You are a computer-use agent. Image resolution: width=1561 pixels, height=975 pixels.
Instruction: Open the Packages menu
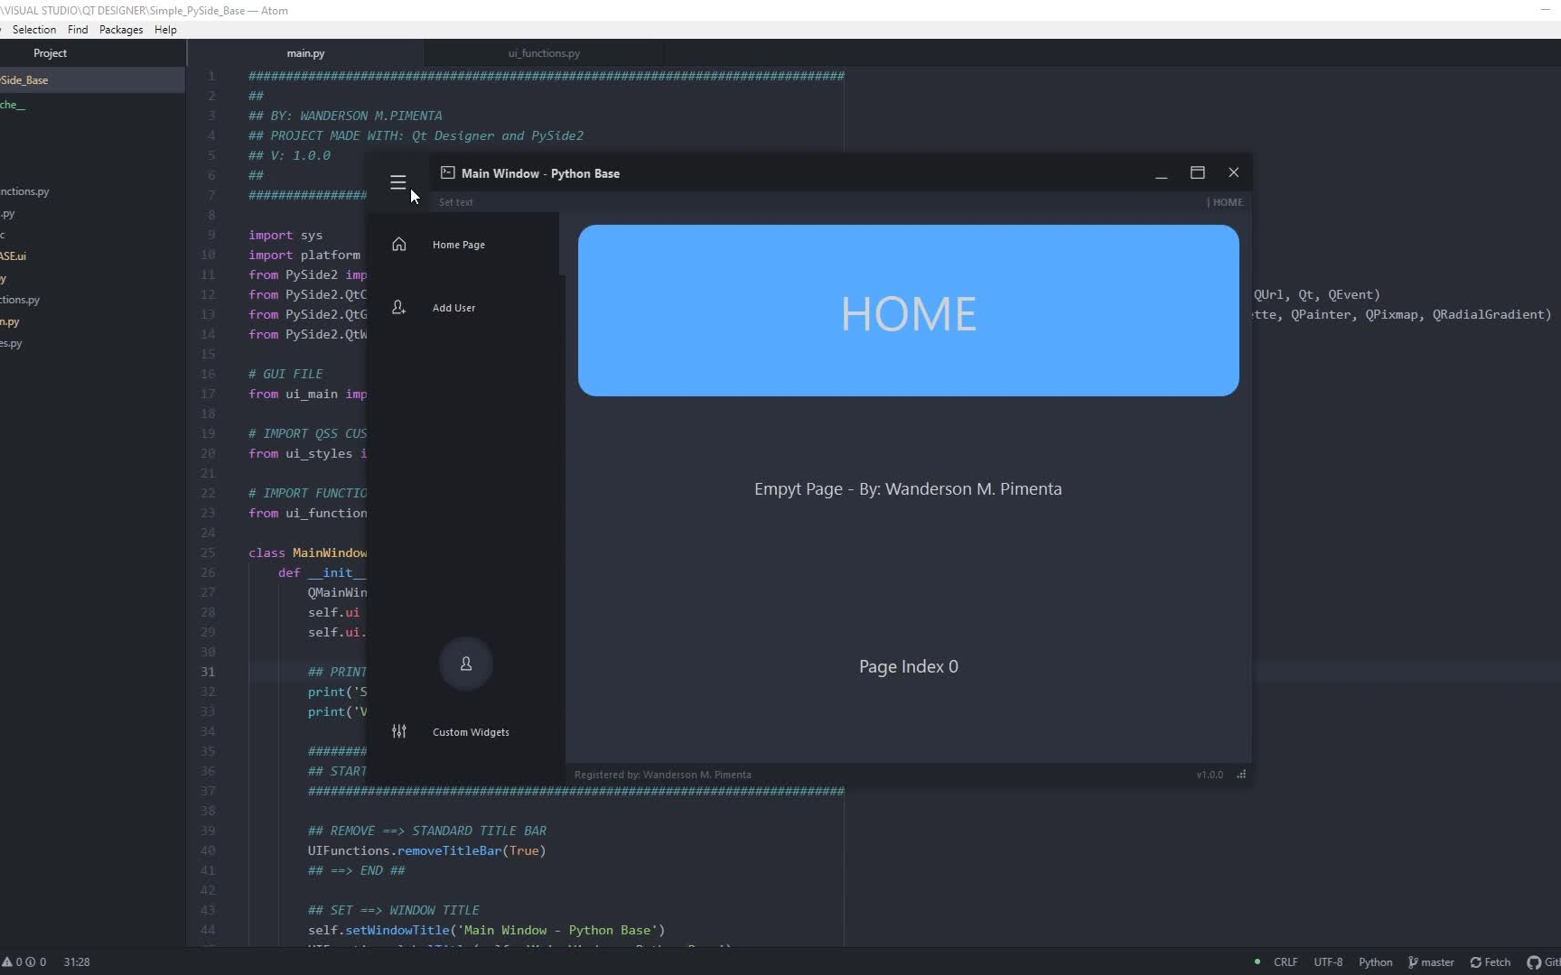[120, 29]
